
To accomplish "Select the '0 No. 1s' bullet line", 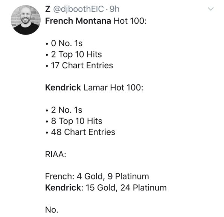I will (64, 43).
